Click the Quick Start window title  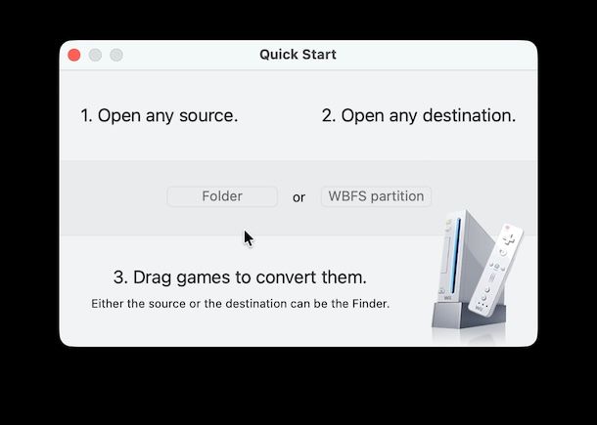coord(298,55)
